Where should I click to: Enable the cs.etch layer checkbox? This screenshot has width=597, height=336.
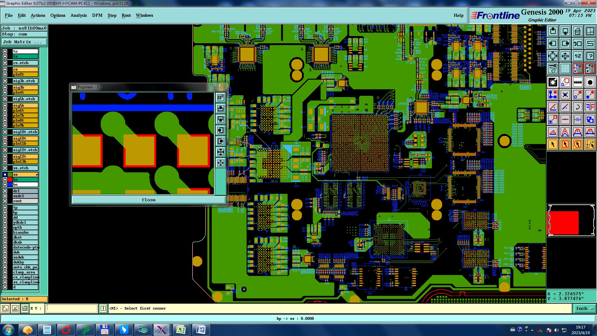[5, 63]
